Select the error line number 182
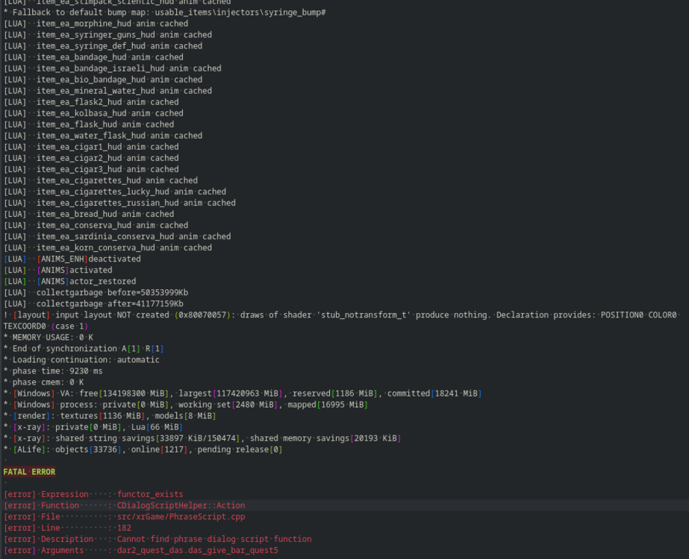The width and height of the screenshot is (689, 559). click(x=124, y=528)
